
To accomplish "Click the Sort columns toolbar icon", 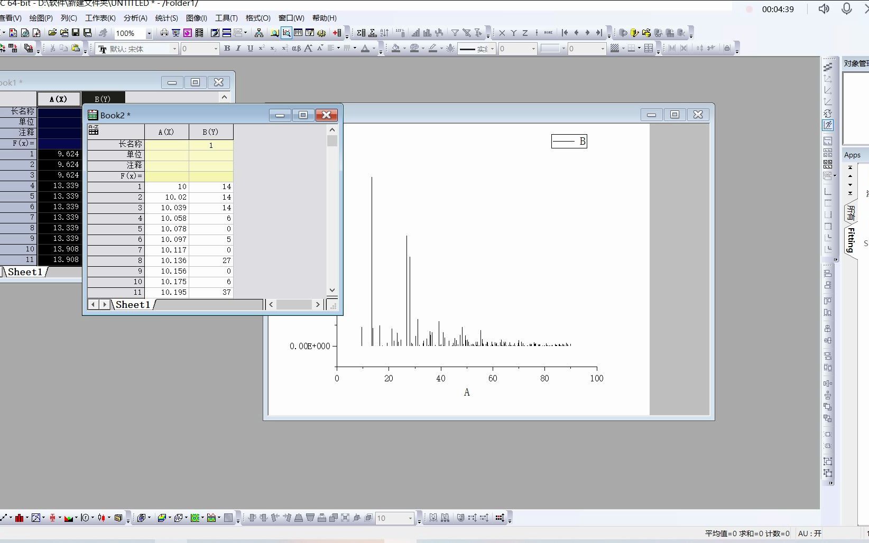I will coord(384,33).
